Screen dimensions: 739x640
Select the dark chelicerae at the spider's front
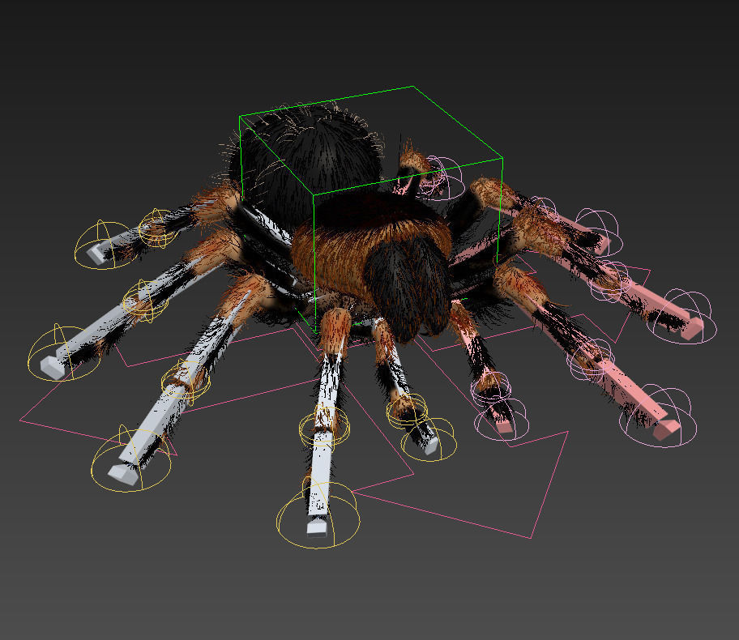pyautogui.click(x=409, y=288)
